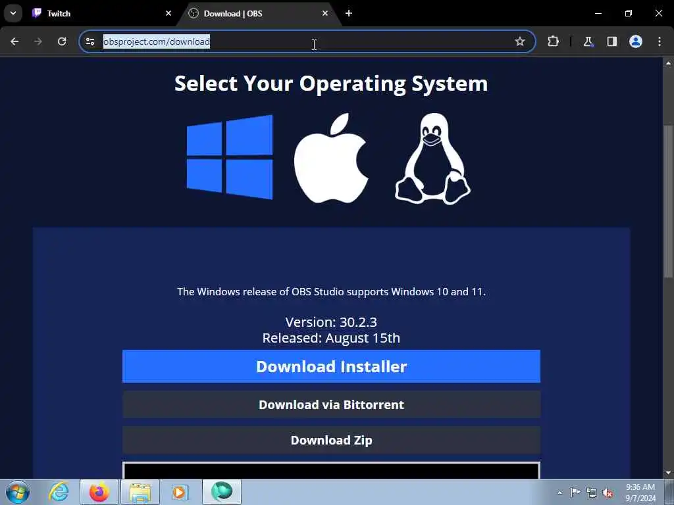The image size is (674, 505).
Task: Click the Windows 10 and 11 support text
Action: (331, 291)
